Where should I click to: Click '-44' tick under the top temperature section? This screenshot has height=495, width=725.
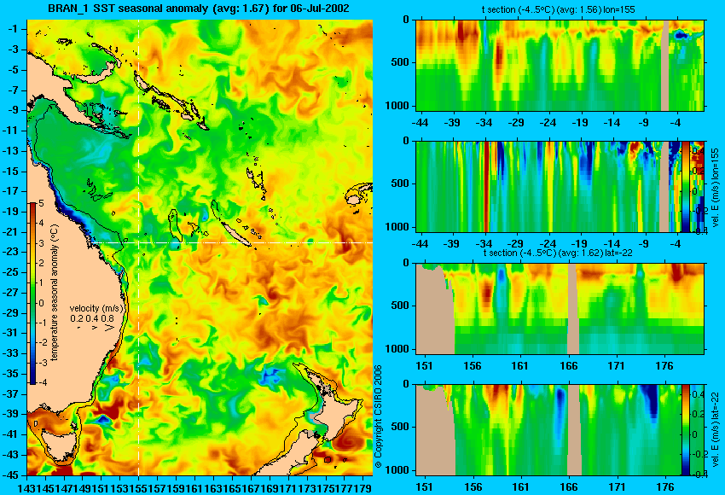coord(420,123)
